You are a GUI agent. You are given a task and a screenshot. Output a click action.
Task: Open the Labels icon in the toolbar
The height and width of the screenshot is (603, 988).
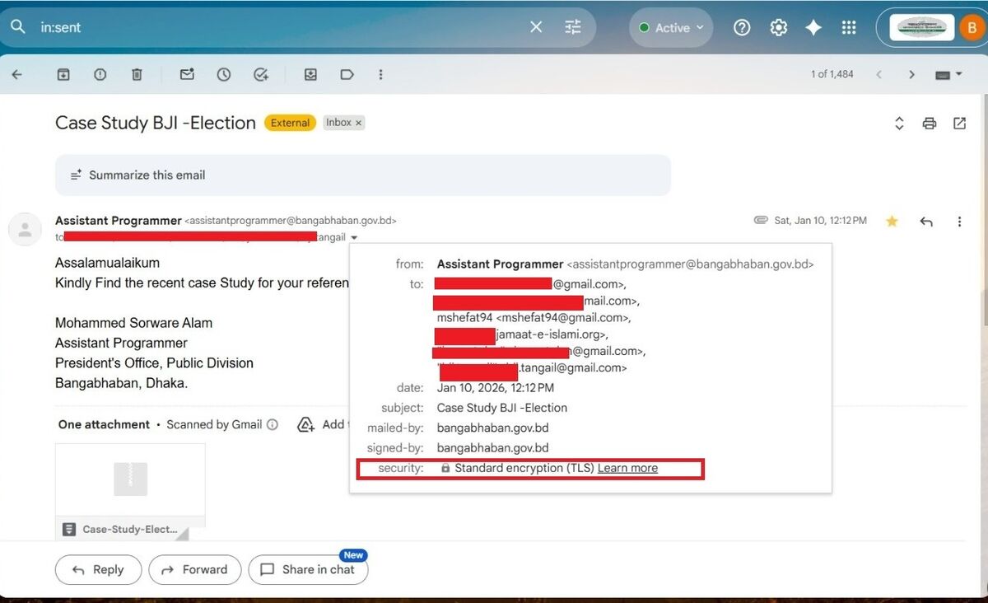(347, 74)
